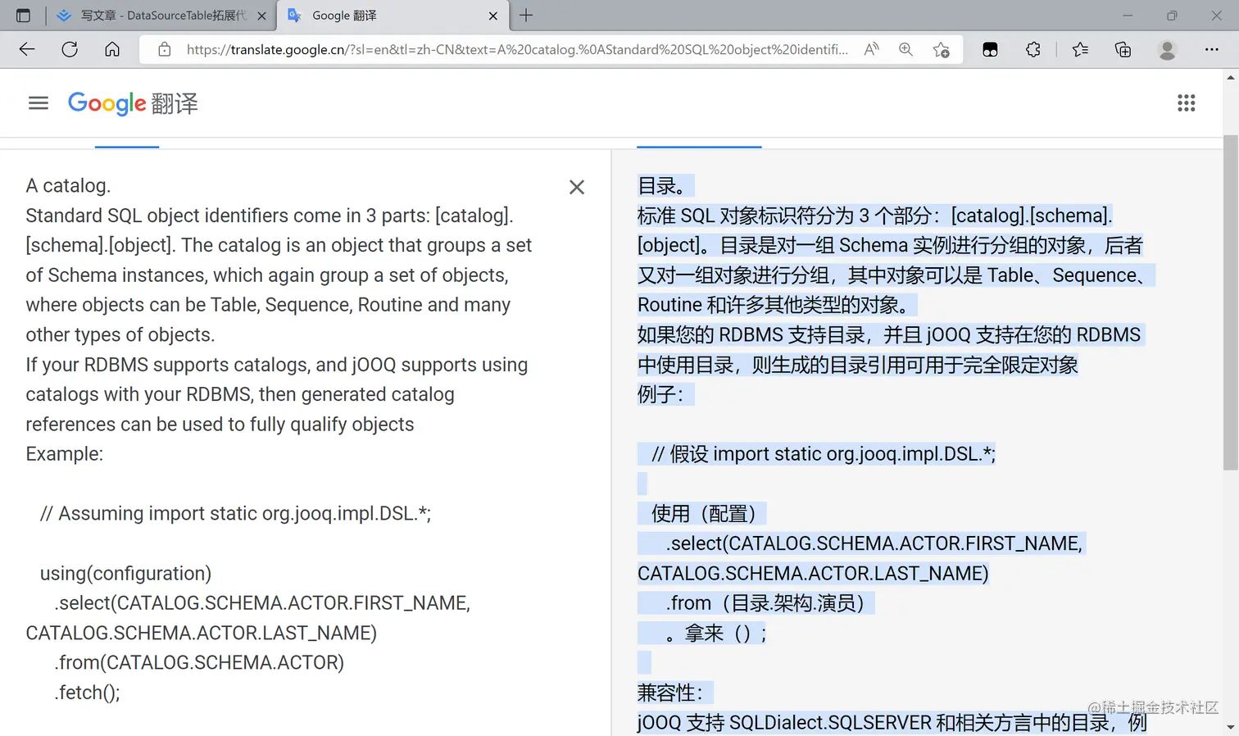The width and height of the screenshot is (1239, 736).
Task: Open the zoom magnifier control
Action: coord(906,49)
